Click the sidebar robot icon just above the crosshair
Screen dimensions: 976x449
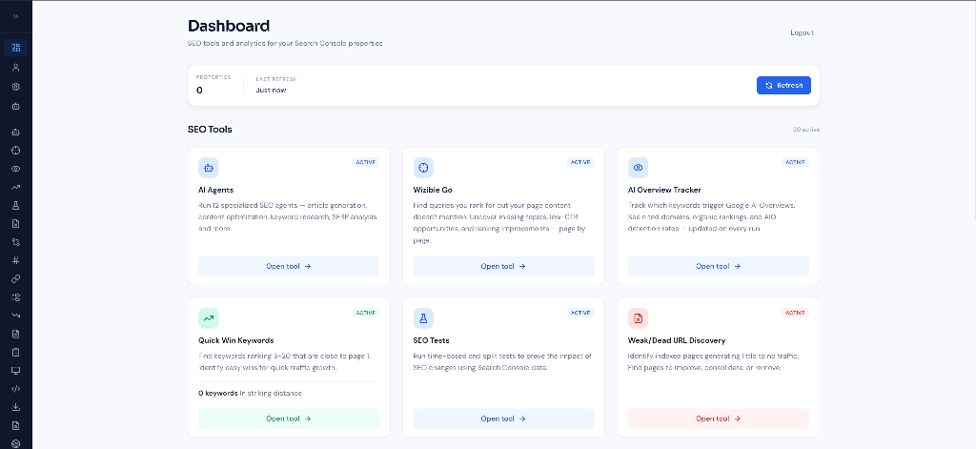pos(16,132)
